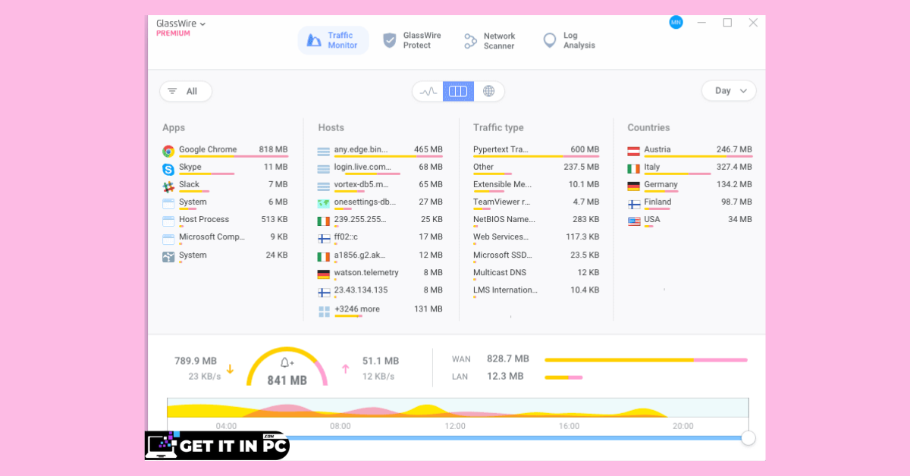The height and width of the screenshot is (476, 910).
Task: Click the 841 MB total usage value
Action: (x=287, y=380)
